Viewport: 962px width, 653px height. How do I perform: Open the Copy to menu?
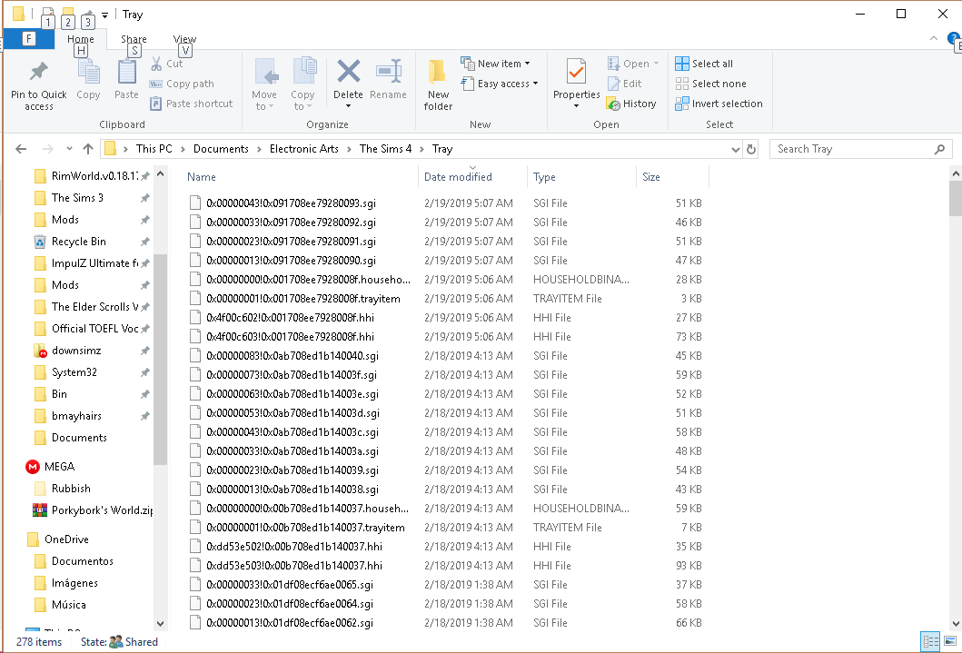[x=302, y=84]
